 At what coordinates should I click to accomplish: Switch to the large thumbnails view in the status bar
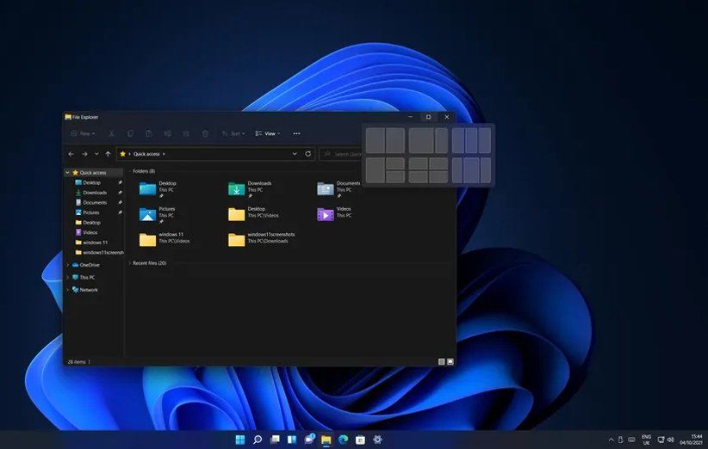(x=450, y=362)
